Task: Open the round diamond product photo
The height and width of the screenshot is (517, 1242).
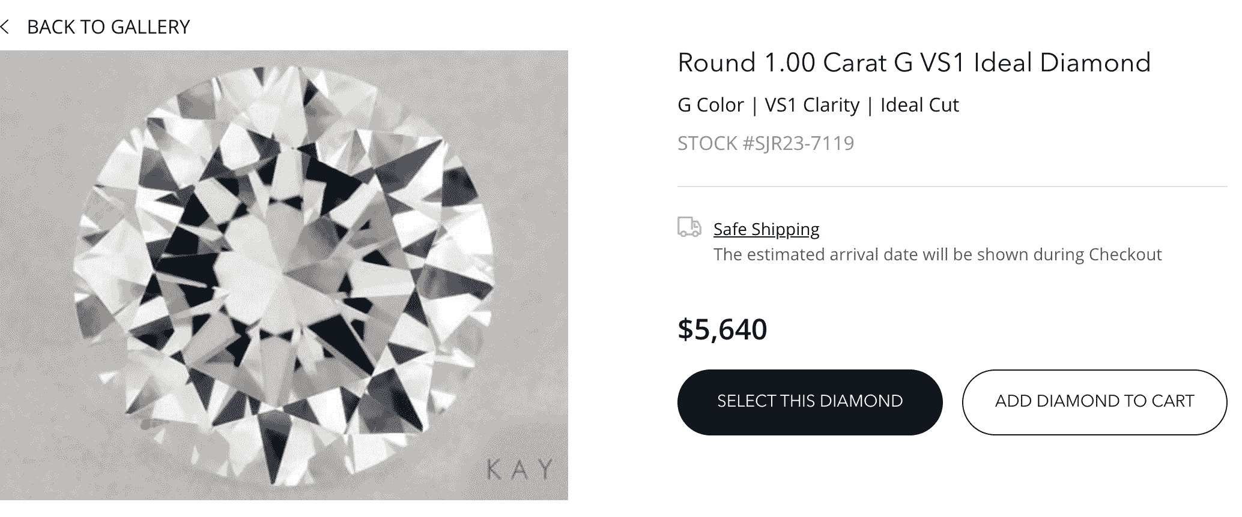Action: (x=283, y=275)
